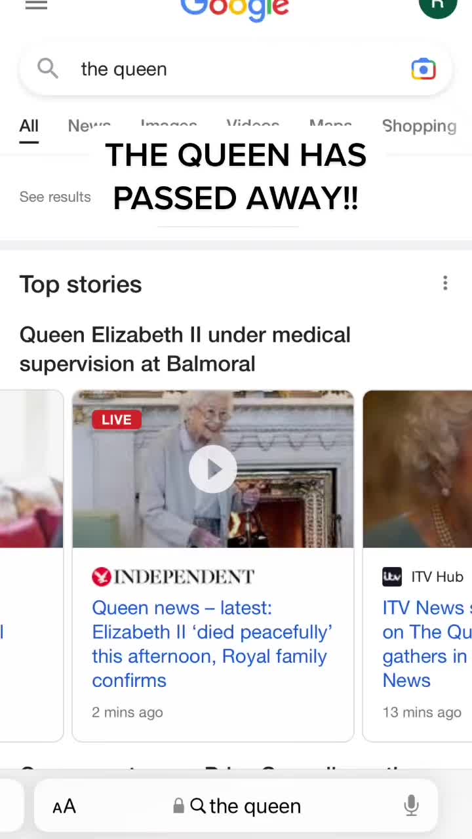
Task: Tap the lock icon in address bar
Action: point(178,806)
